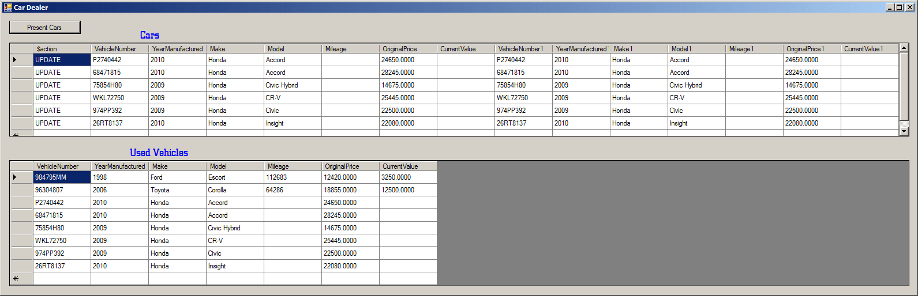Sort Cars grid by $action column header

(x=62, y=49)
